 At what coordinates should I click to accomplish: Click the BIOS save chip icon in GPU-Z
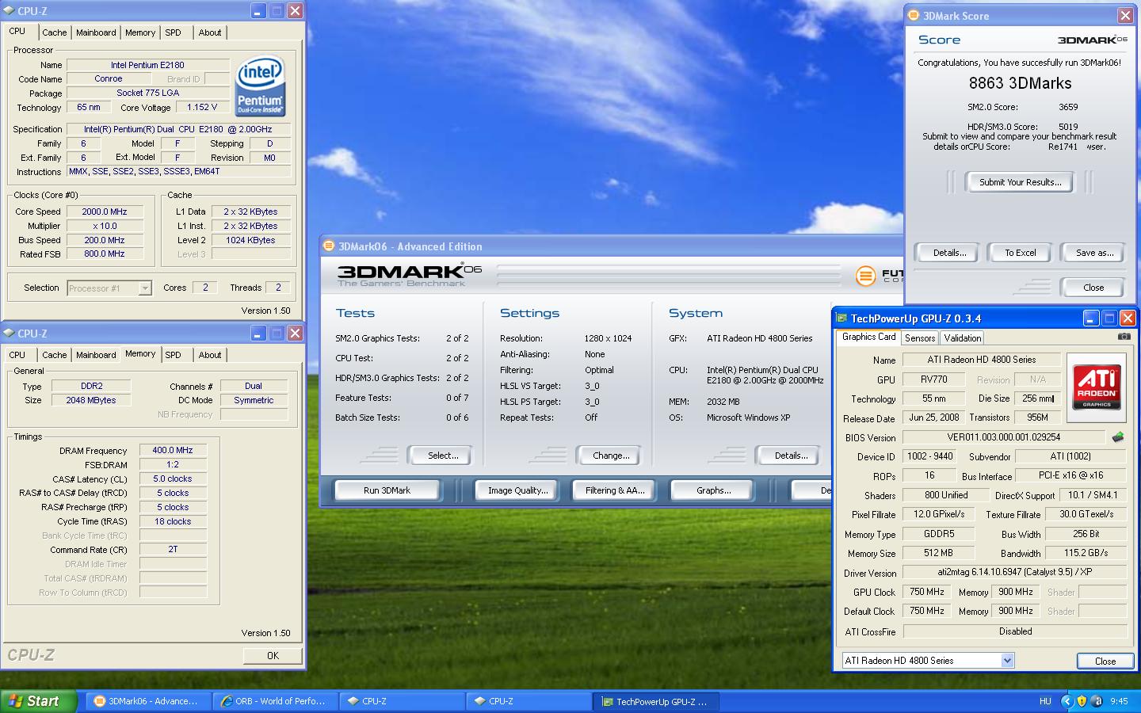(1117, 437)
